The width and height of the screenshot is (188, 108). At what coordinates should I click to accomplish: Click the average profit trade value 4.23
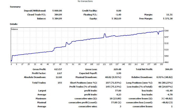[119, 95]
